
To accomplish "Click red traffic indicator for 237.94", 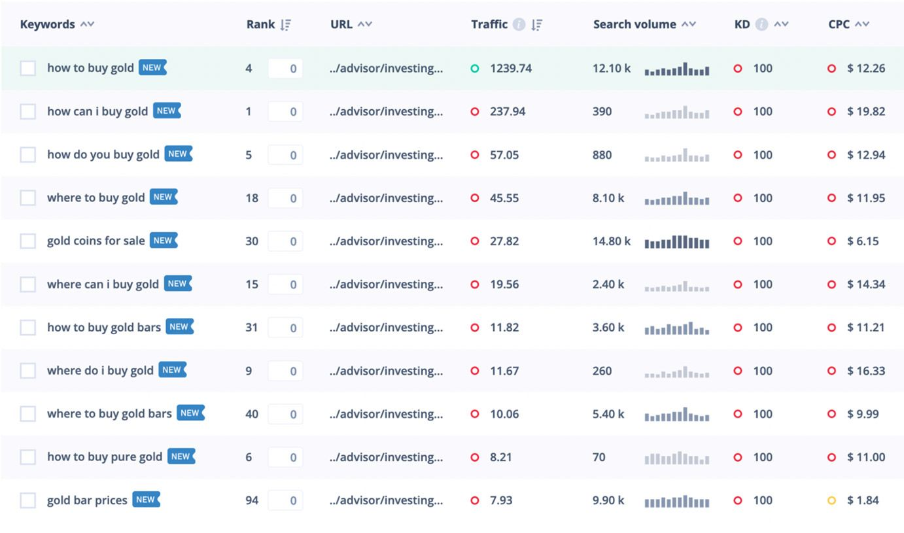I will (475, 111).
